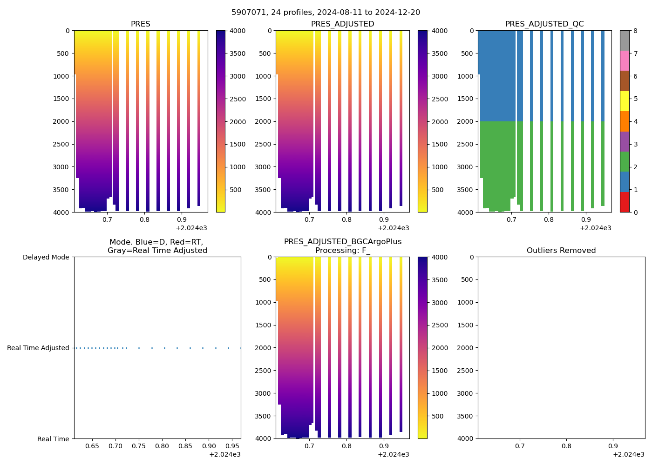Pick the pink swatch in QC colorbar
This screenshot has height=465, width=652.
[625, 61]
